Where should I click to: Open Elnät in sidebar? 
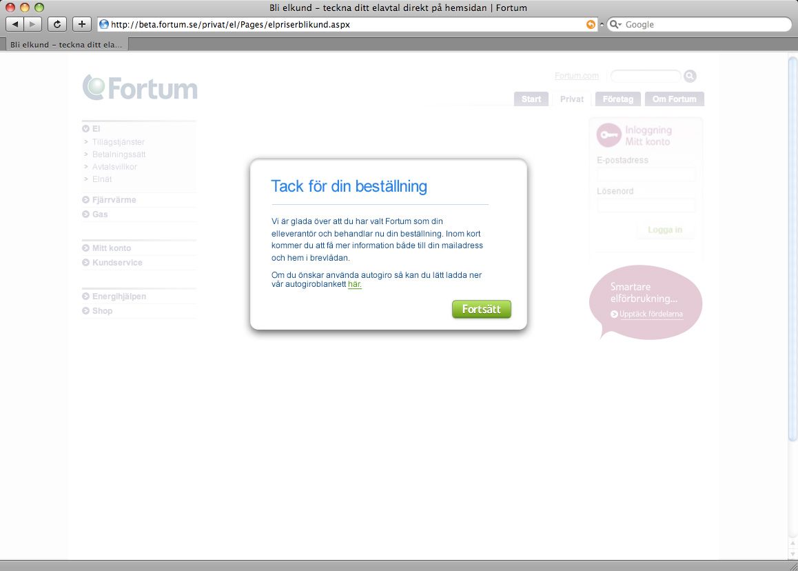(x=102, y=179)
